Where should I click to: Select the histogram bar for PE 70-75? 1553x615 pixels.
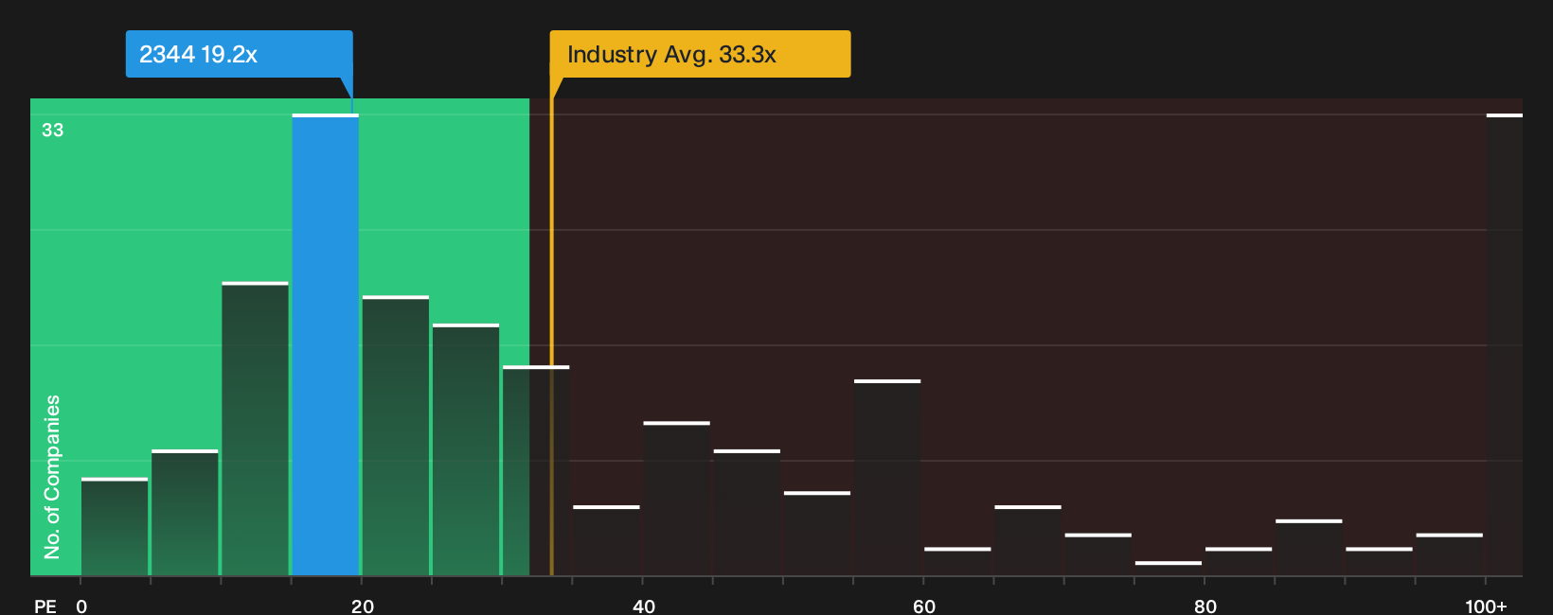click(1098, 554)
